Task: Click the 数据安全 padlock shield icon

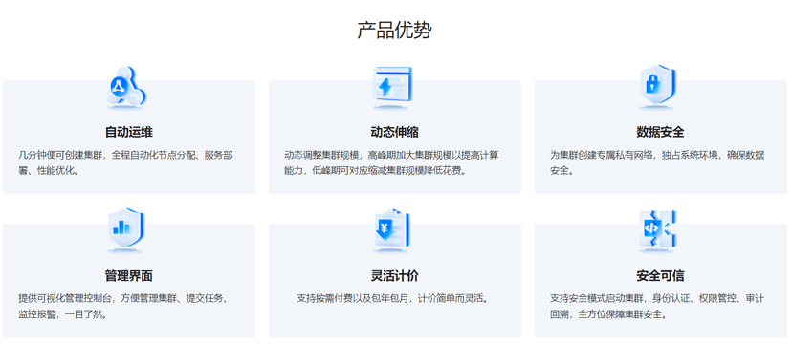Action: [x=658, y=87]
